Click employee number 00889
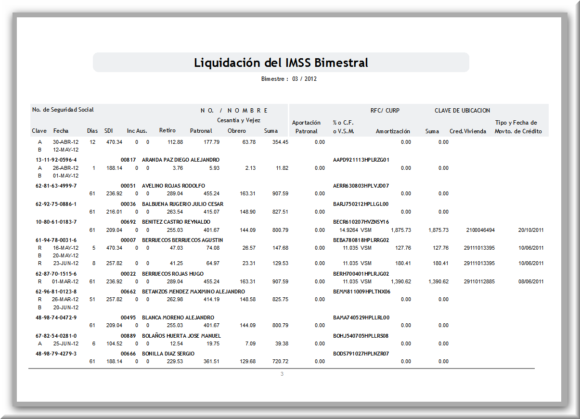The image size is (580, 419). click(x=128, y=336)
